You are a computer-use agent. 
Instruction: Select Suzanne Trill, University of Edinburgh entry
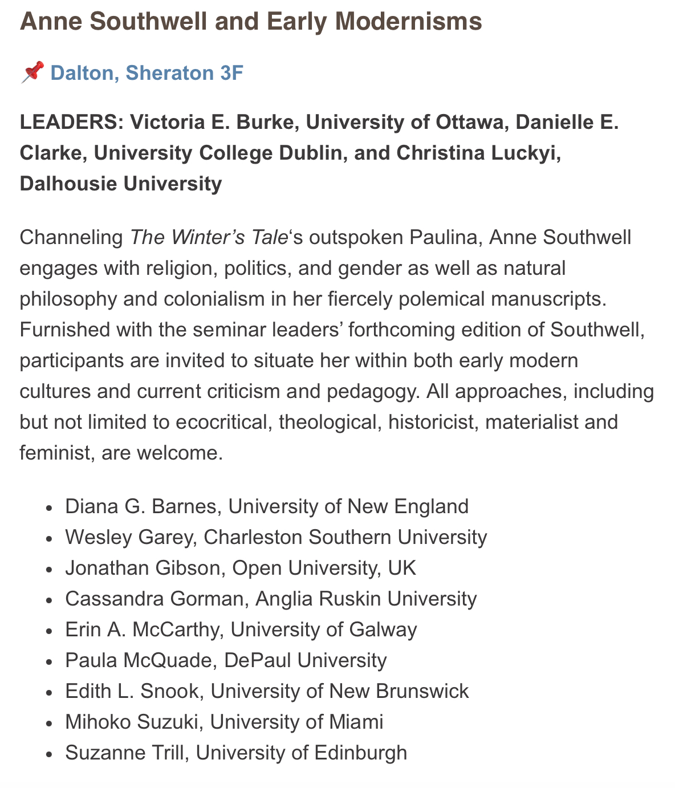236,753
